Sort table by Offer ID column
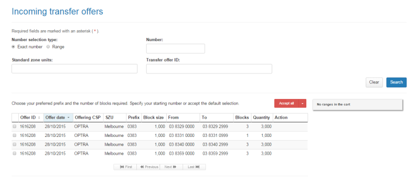The width and height of the screenshot is (418, 189). [x=31, y=118]
